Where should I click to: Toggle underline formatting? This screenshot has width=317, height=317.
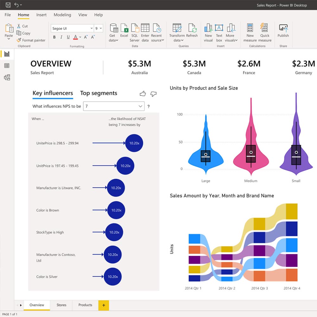click(x=68, y=37)
